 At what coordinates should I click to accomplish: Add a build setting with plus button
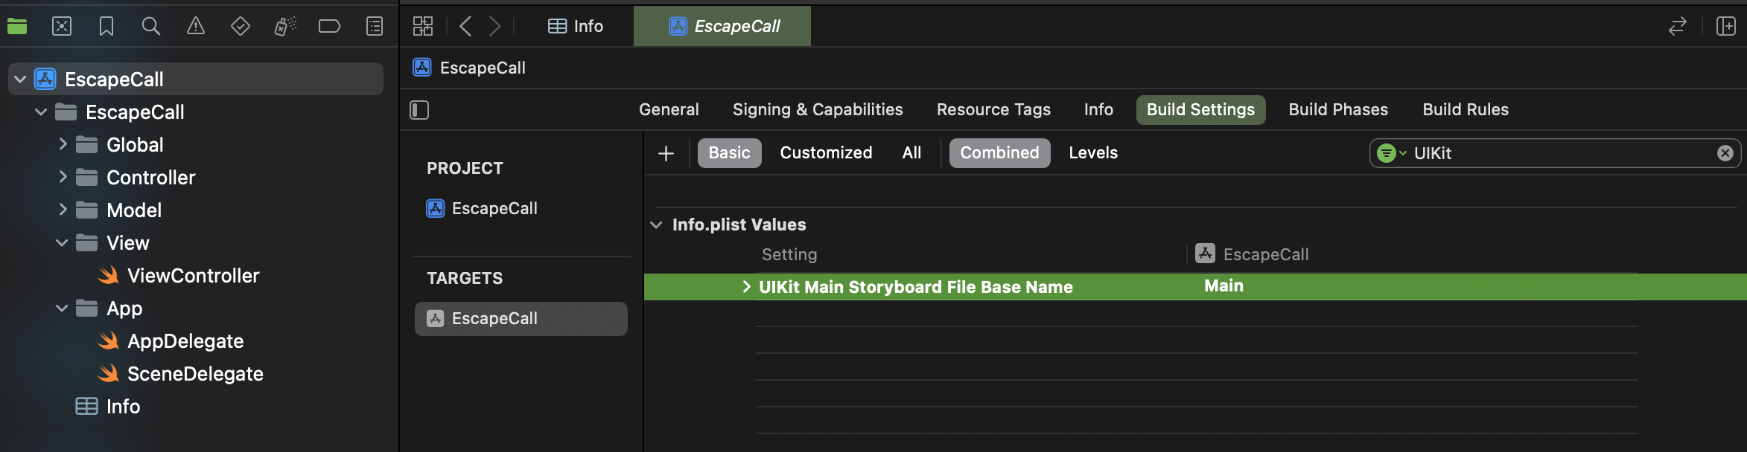pos(666,153)
